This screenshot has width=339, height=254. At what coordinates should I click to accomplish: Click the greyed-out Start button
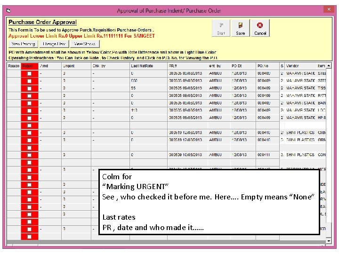pos(221,28)
